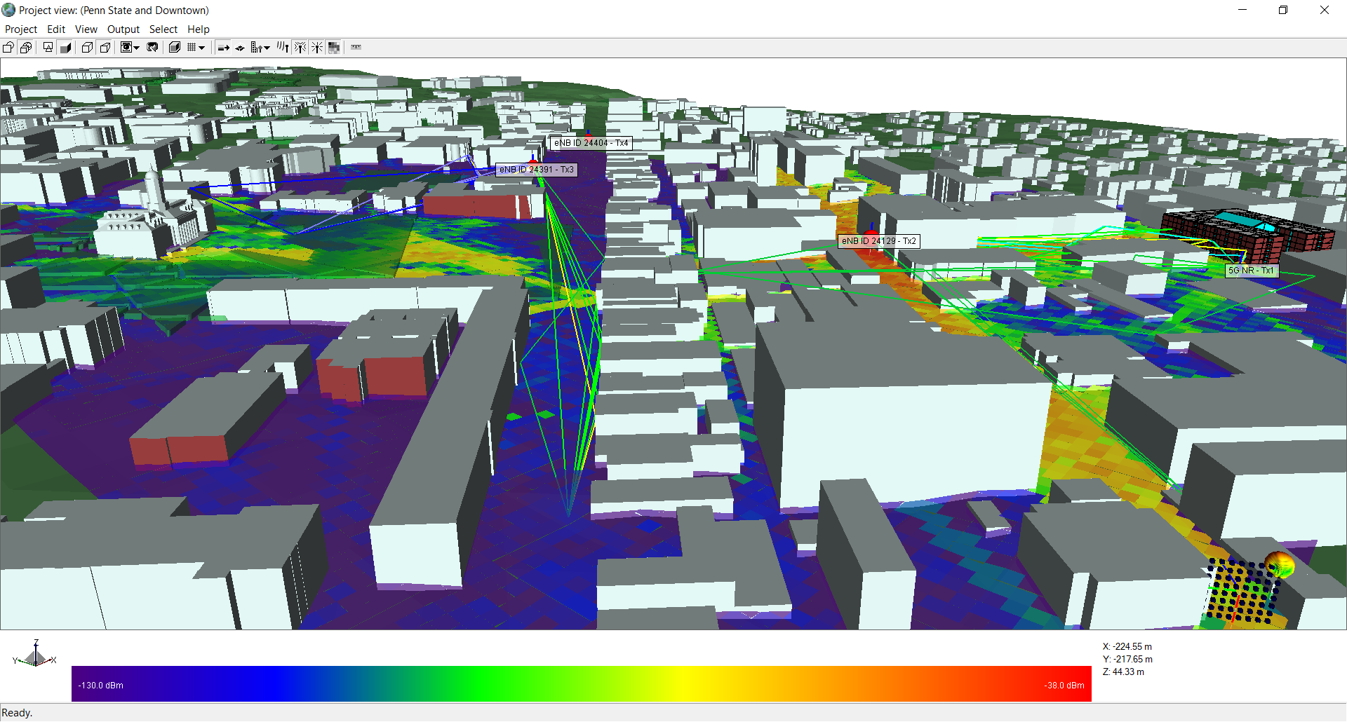This screenshot has width=1347, height=722.
Task: Open the Output menu
Action: click(123, 29)
